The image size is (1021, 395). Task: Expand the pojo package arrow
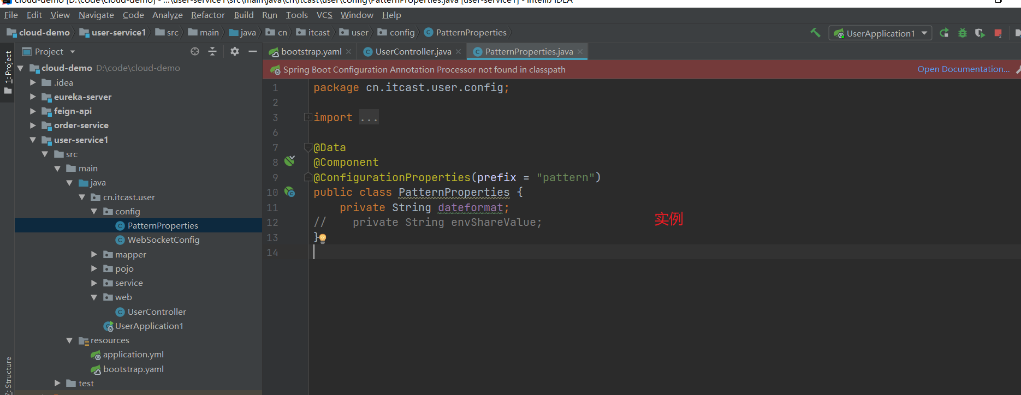[94, 268]
